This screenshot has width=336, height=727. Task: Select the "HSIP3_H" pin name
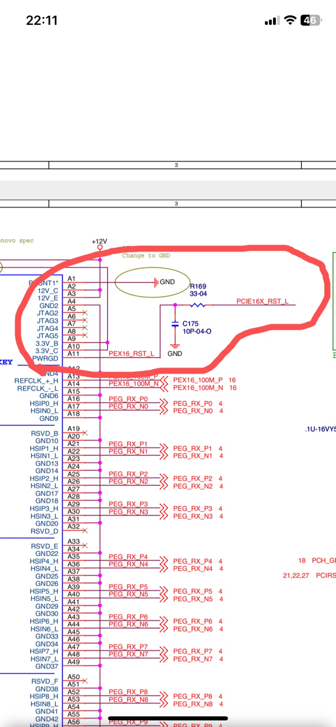click(x=44, y=509)
